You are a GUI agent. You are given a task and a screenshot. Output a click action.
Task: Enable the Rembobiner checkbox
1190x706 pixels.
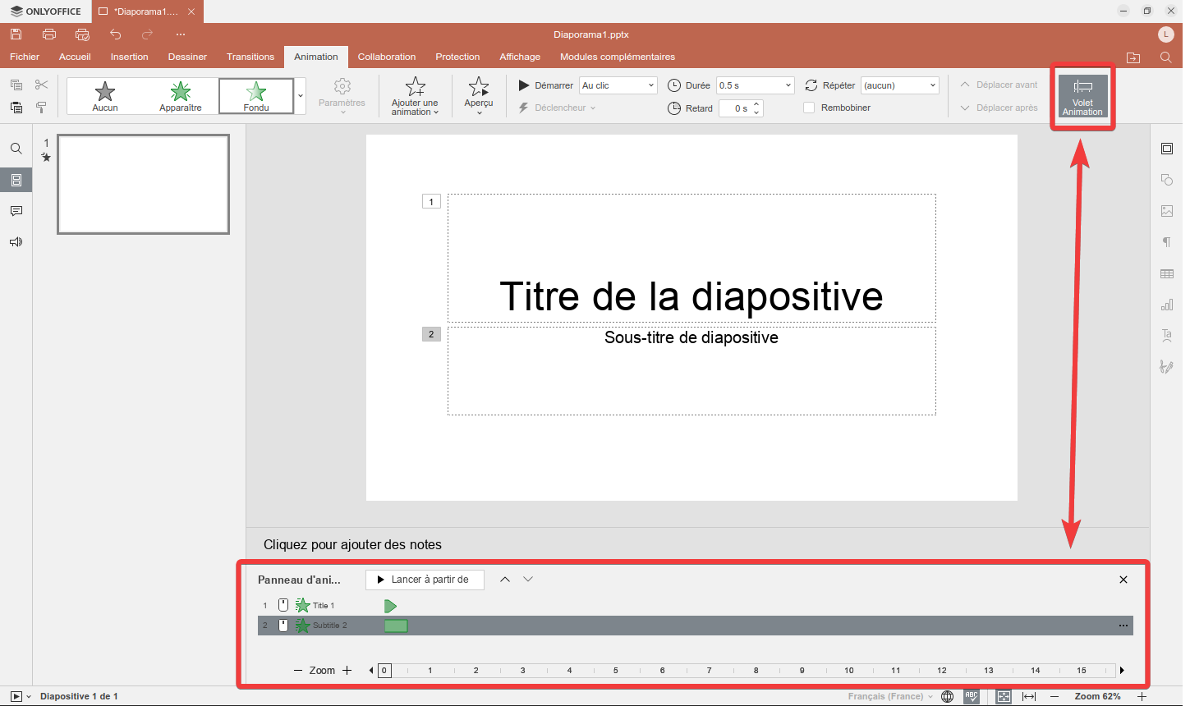pyautogui.click(x=809, y=108)
